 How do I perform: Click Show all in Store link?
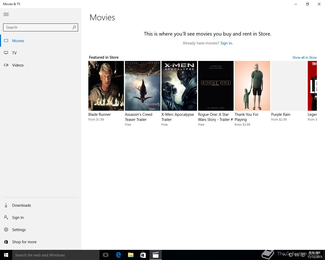[x=304, y=57]
